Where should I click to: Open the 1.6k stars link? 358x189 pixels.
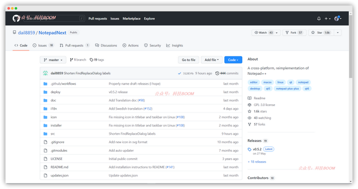coord(258,112)
